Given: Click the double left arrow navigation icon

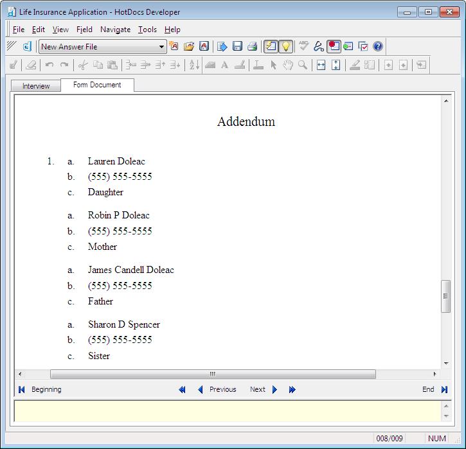Looking at the screenshot, I should coord(182,389).
